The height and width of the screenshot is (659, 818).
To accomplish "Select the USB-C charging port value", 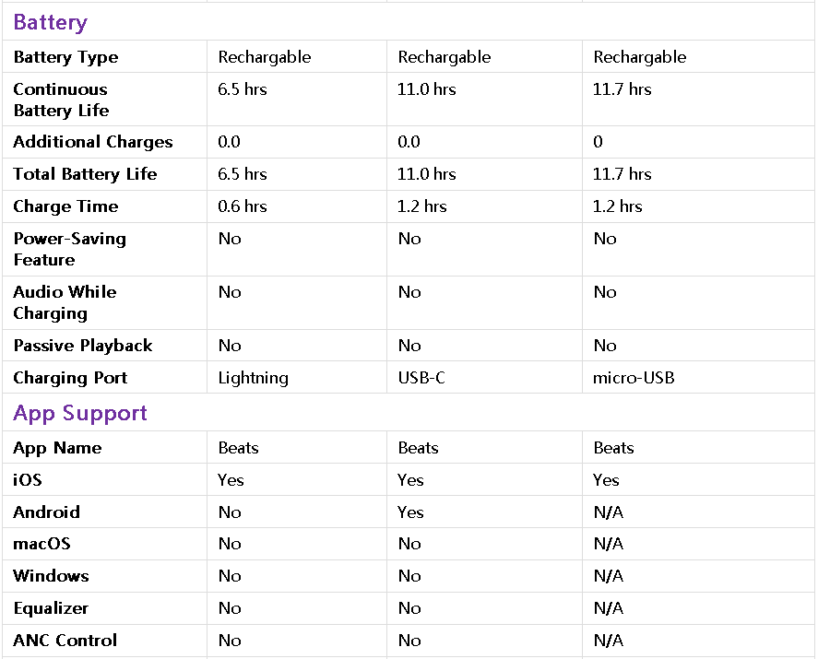I will click(x=421, y=378).
